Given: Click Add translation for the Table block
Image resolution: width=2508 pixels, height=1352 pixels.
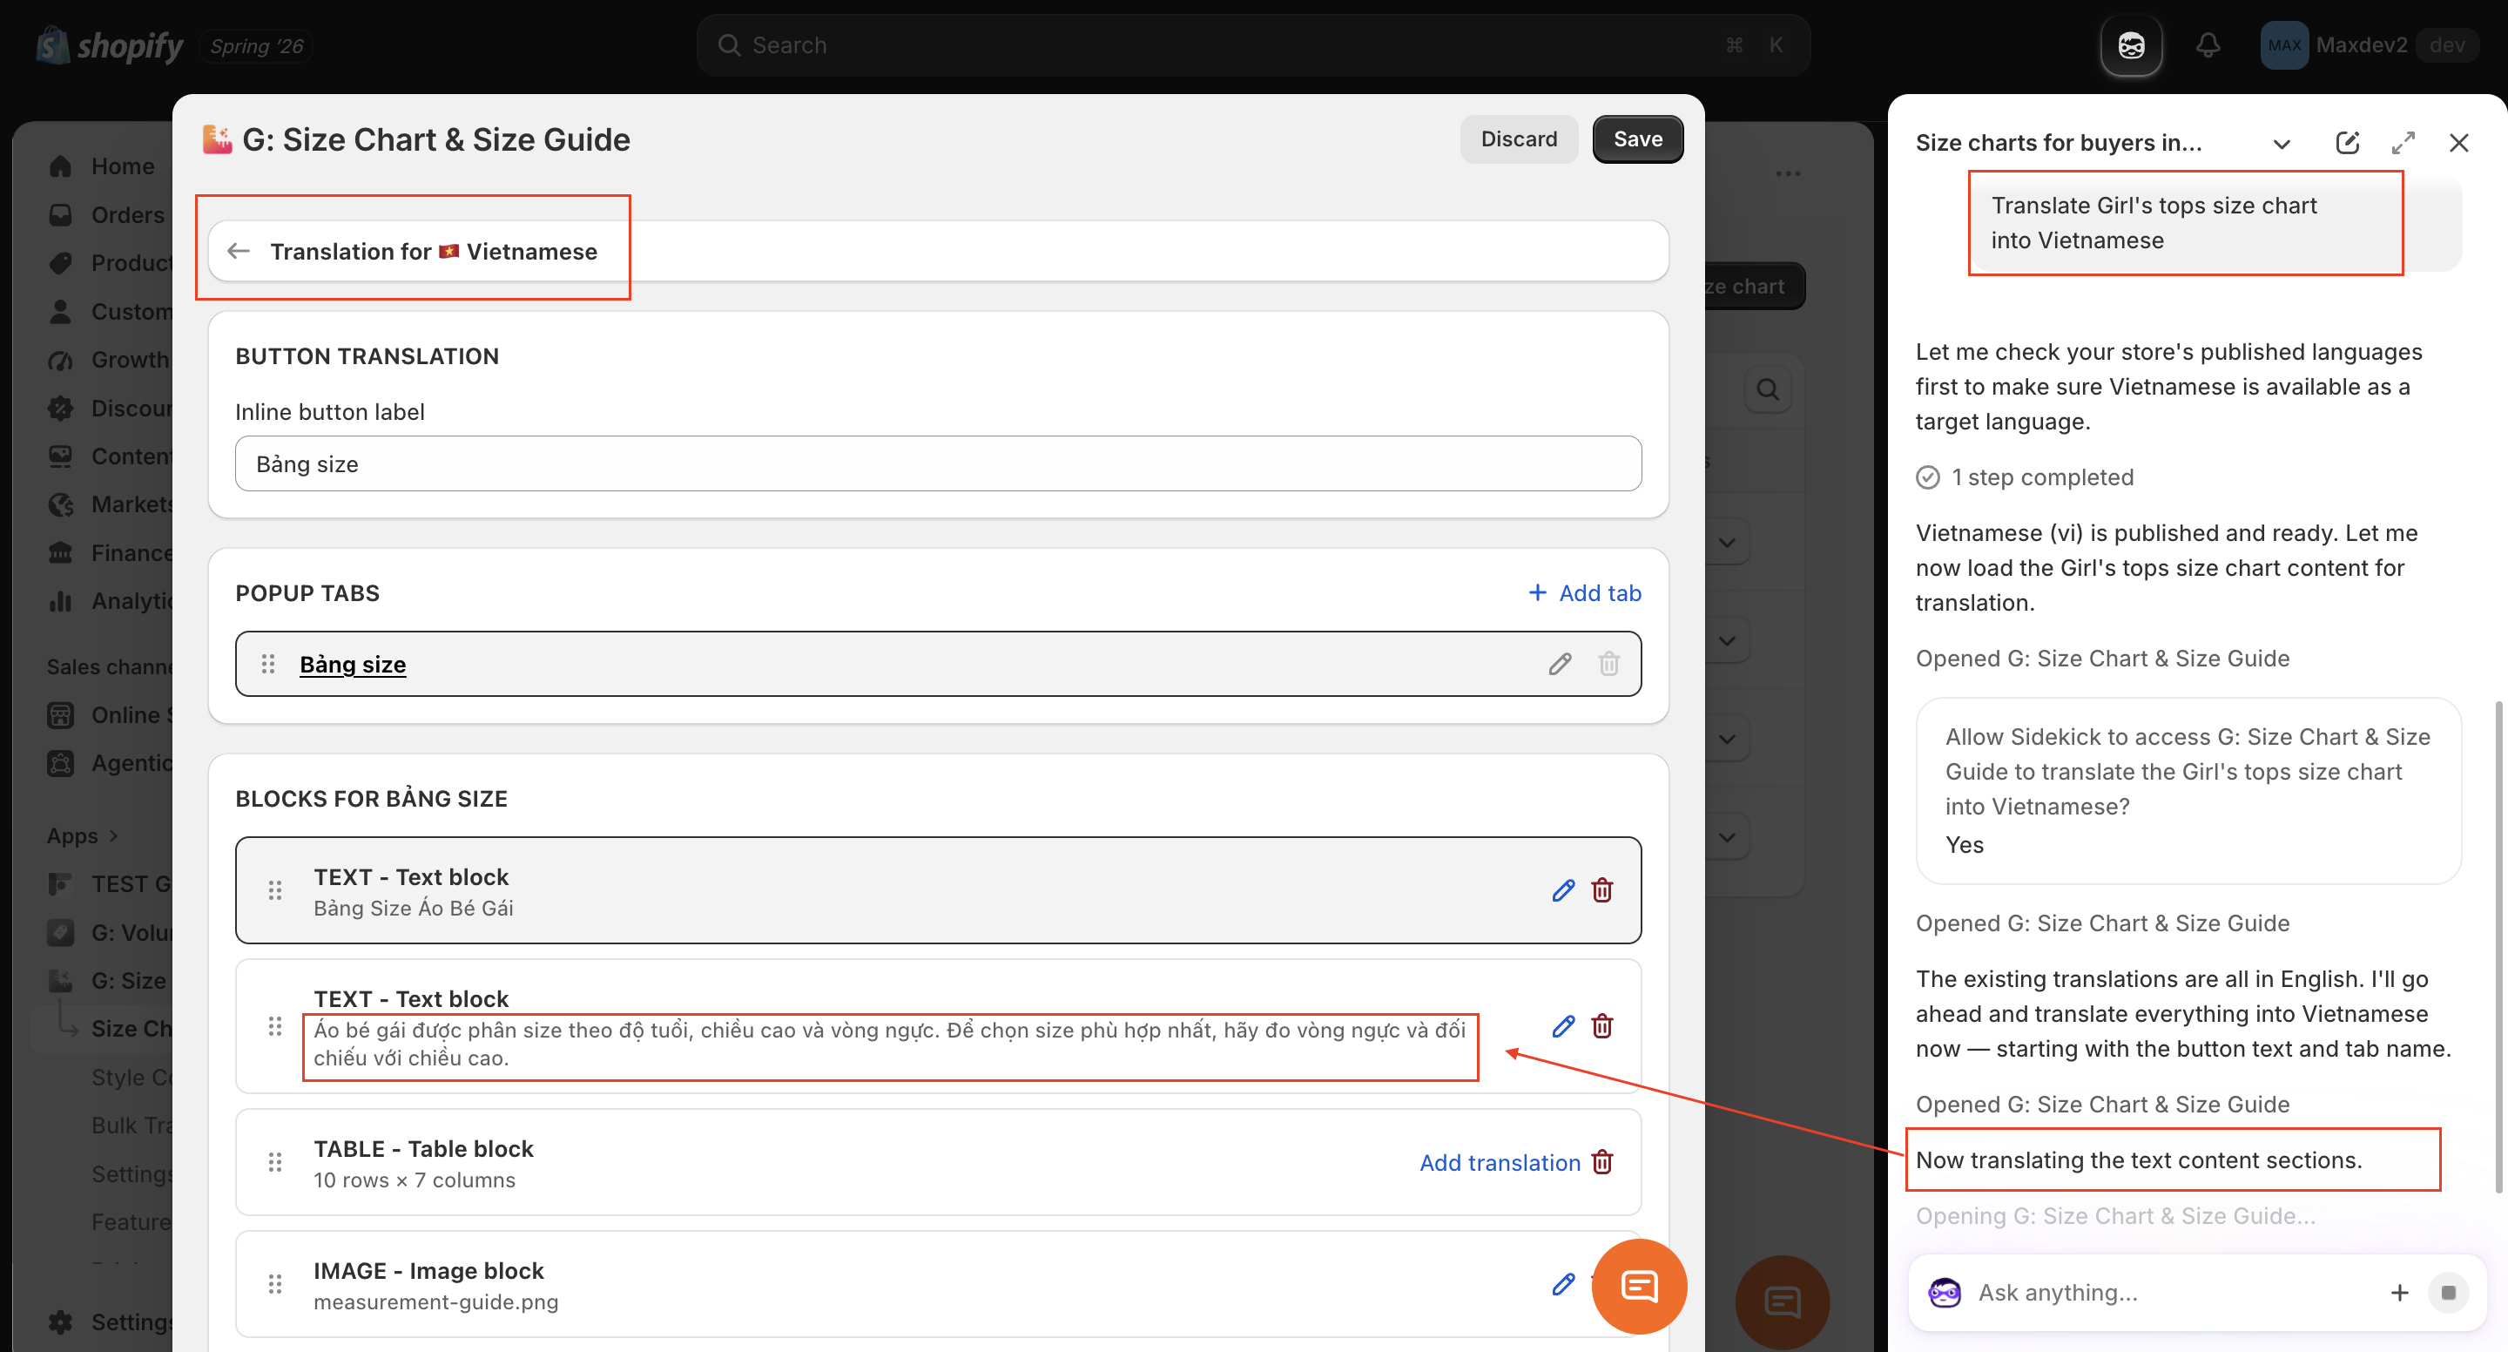Looking at the screenshot, I should (1500, 1163).
